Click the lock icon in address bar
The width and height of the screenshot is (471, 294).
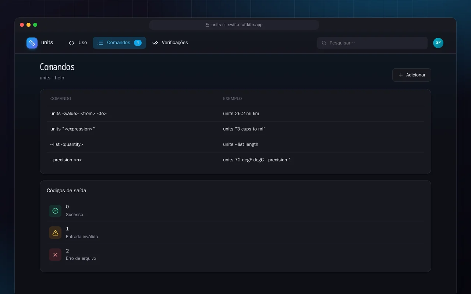[208, 25]
